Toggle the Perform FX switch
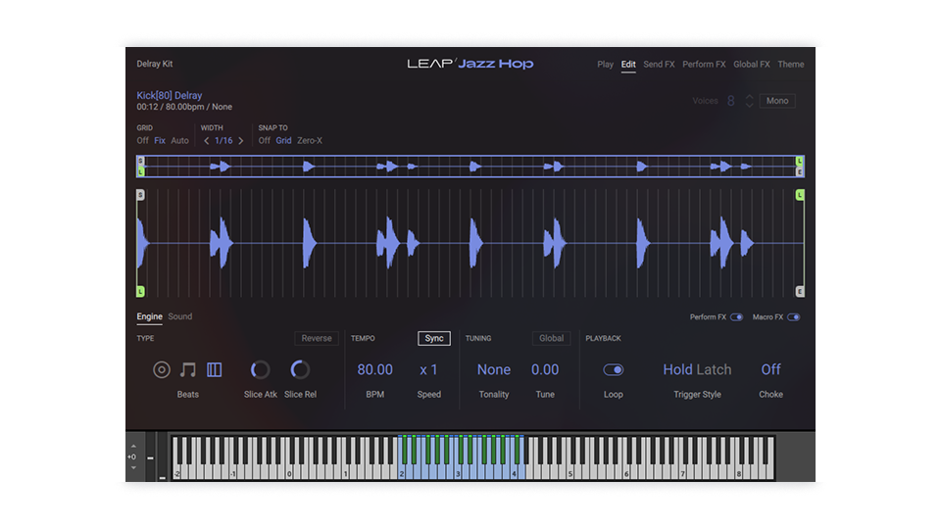This screenshot has width=941, height=529. [x=736, y=317]
